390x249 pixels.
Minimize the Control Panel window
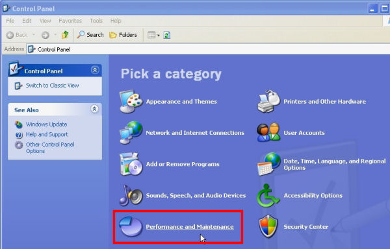[372, 9]
